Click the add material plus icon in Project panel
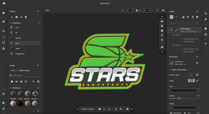 tap(12, 17)
